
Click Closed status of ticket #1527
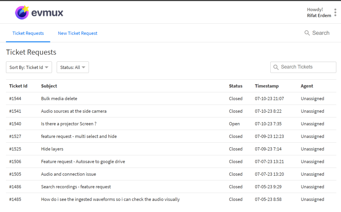236,136
